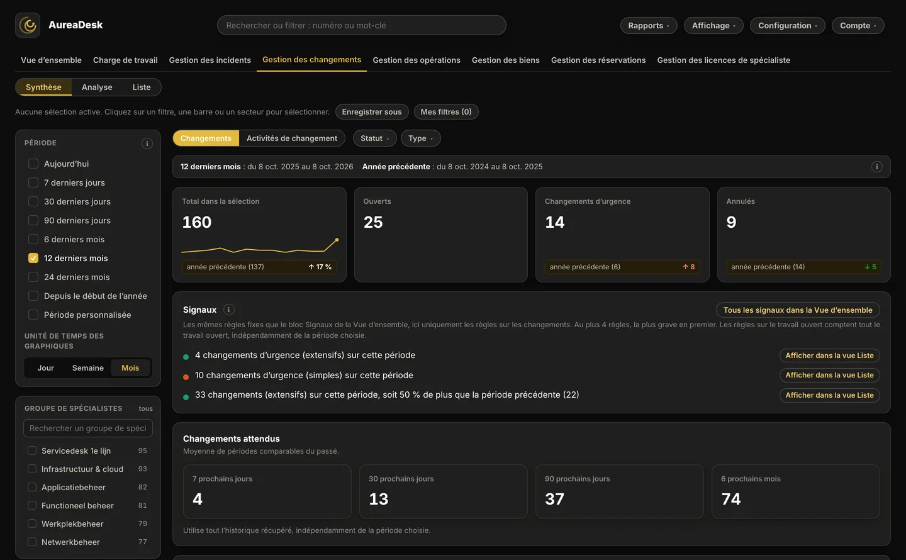Image resolution: width=906 pixels, height=560 pixels.
Task: Show the 10 changements d'urgence (simples) signal in Liste
Action: (x=830, y=375)
